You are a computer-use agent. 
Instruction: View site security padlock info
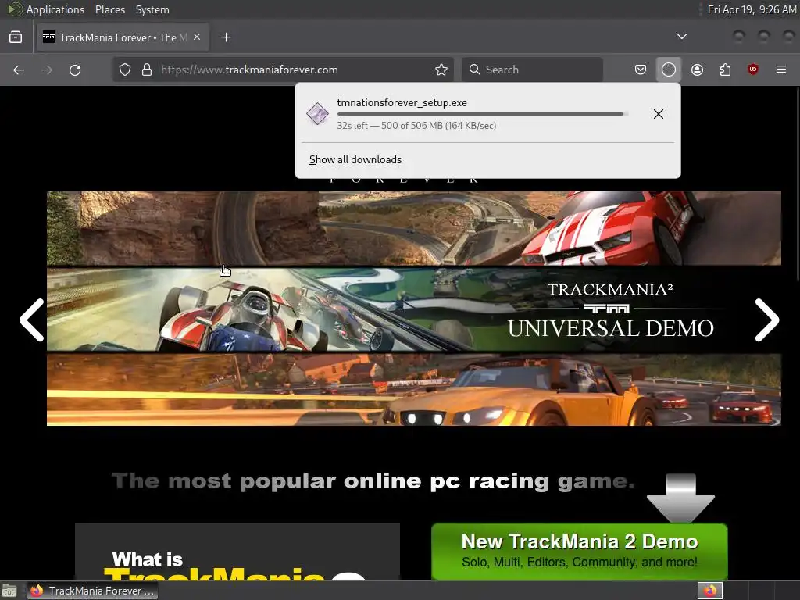pyautogui.click(x=146, y=70)
